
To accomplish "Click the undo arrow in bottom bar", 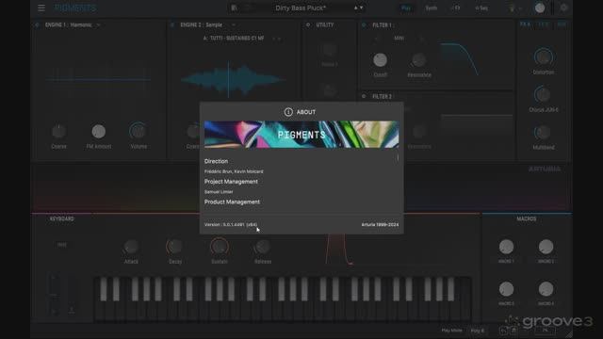I will (503, 331).
